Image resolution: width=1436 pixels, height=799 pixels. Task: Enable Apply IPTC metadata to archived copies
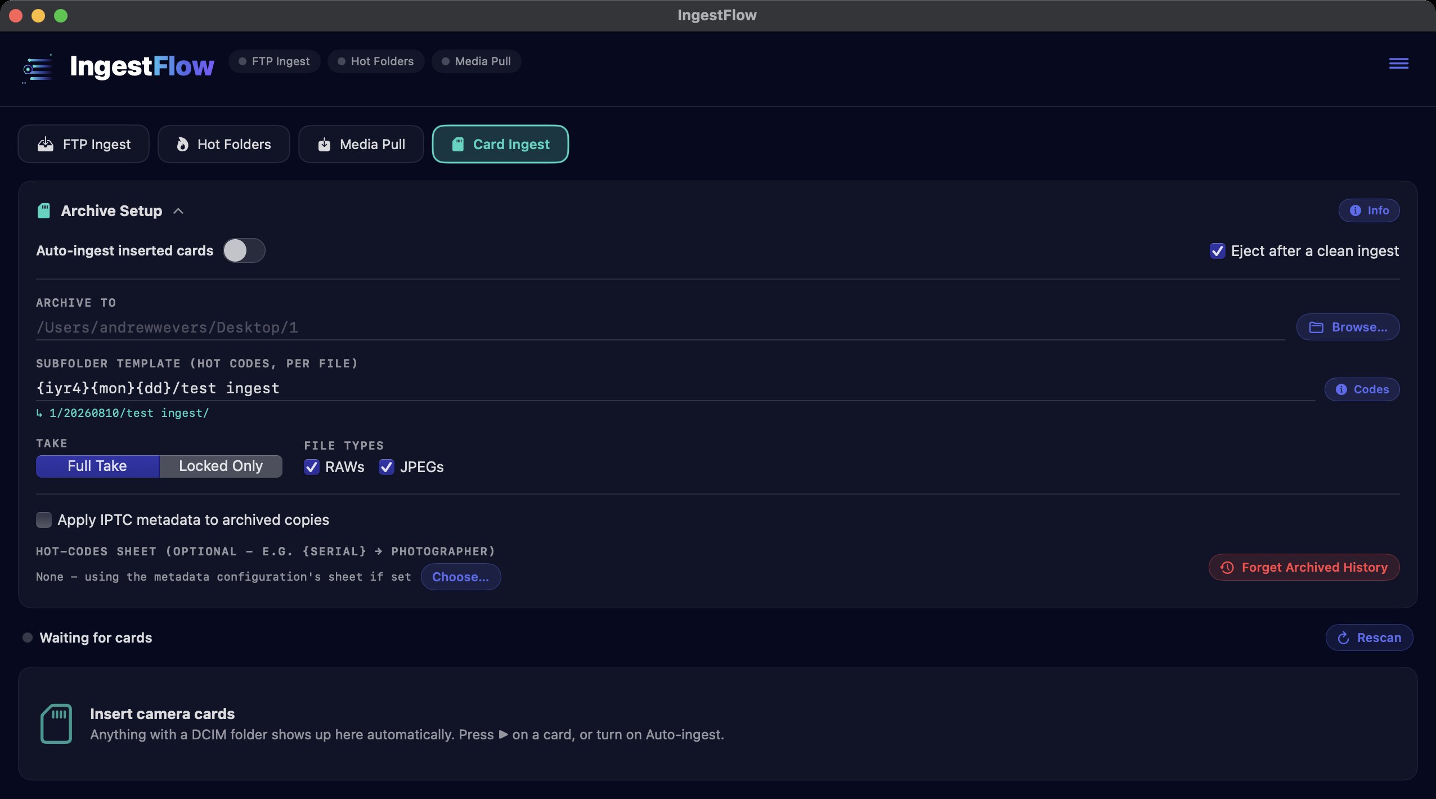[x=43, y=520]
